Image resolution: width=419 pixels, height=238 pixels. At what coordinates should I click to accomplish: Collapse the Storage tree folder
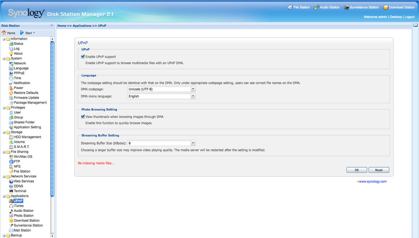tap(4, 132)
